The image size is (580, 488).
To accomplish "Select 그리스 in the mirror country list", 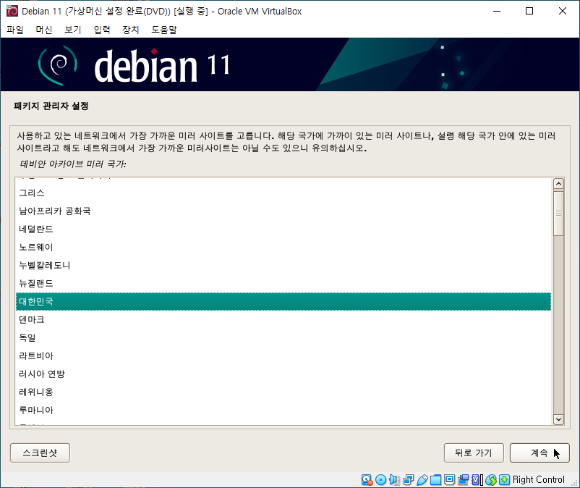I will click(283, 193).
